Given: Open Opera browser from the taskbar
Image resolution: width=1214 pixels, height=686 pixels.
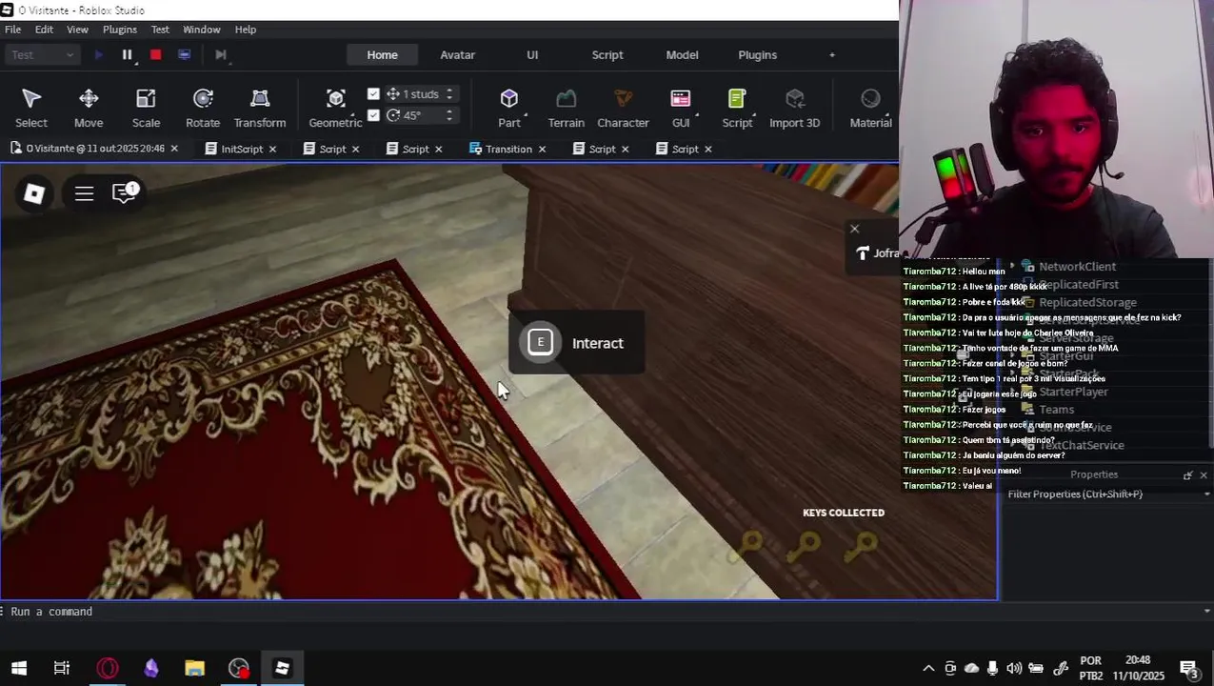Looking at the screenshot, I should pos(108,668).
